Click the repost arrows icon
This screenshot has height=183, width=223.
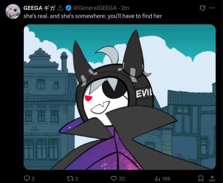(x=70, y=178)
